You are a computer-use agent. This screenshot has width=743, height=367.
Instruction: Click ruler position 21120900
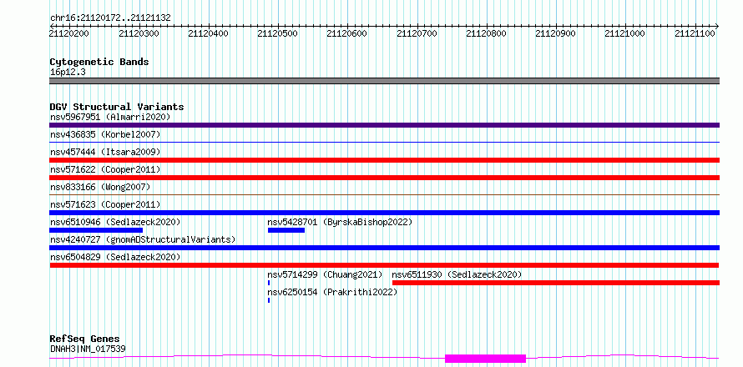[x=556, y=33]
